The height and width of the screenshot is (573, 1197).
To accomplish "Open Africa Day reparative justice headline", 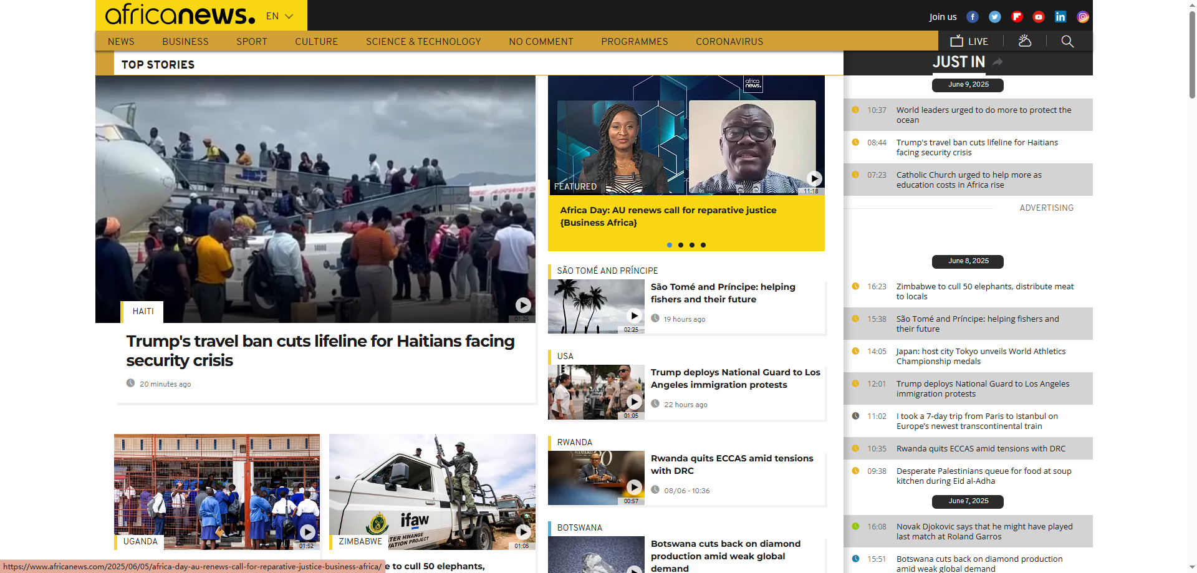I will pos(668,216).
